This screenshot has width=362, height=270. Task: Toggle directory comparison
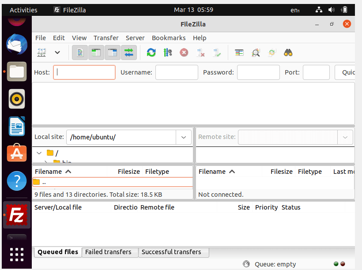coord(256,52)
